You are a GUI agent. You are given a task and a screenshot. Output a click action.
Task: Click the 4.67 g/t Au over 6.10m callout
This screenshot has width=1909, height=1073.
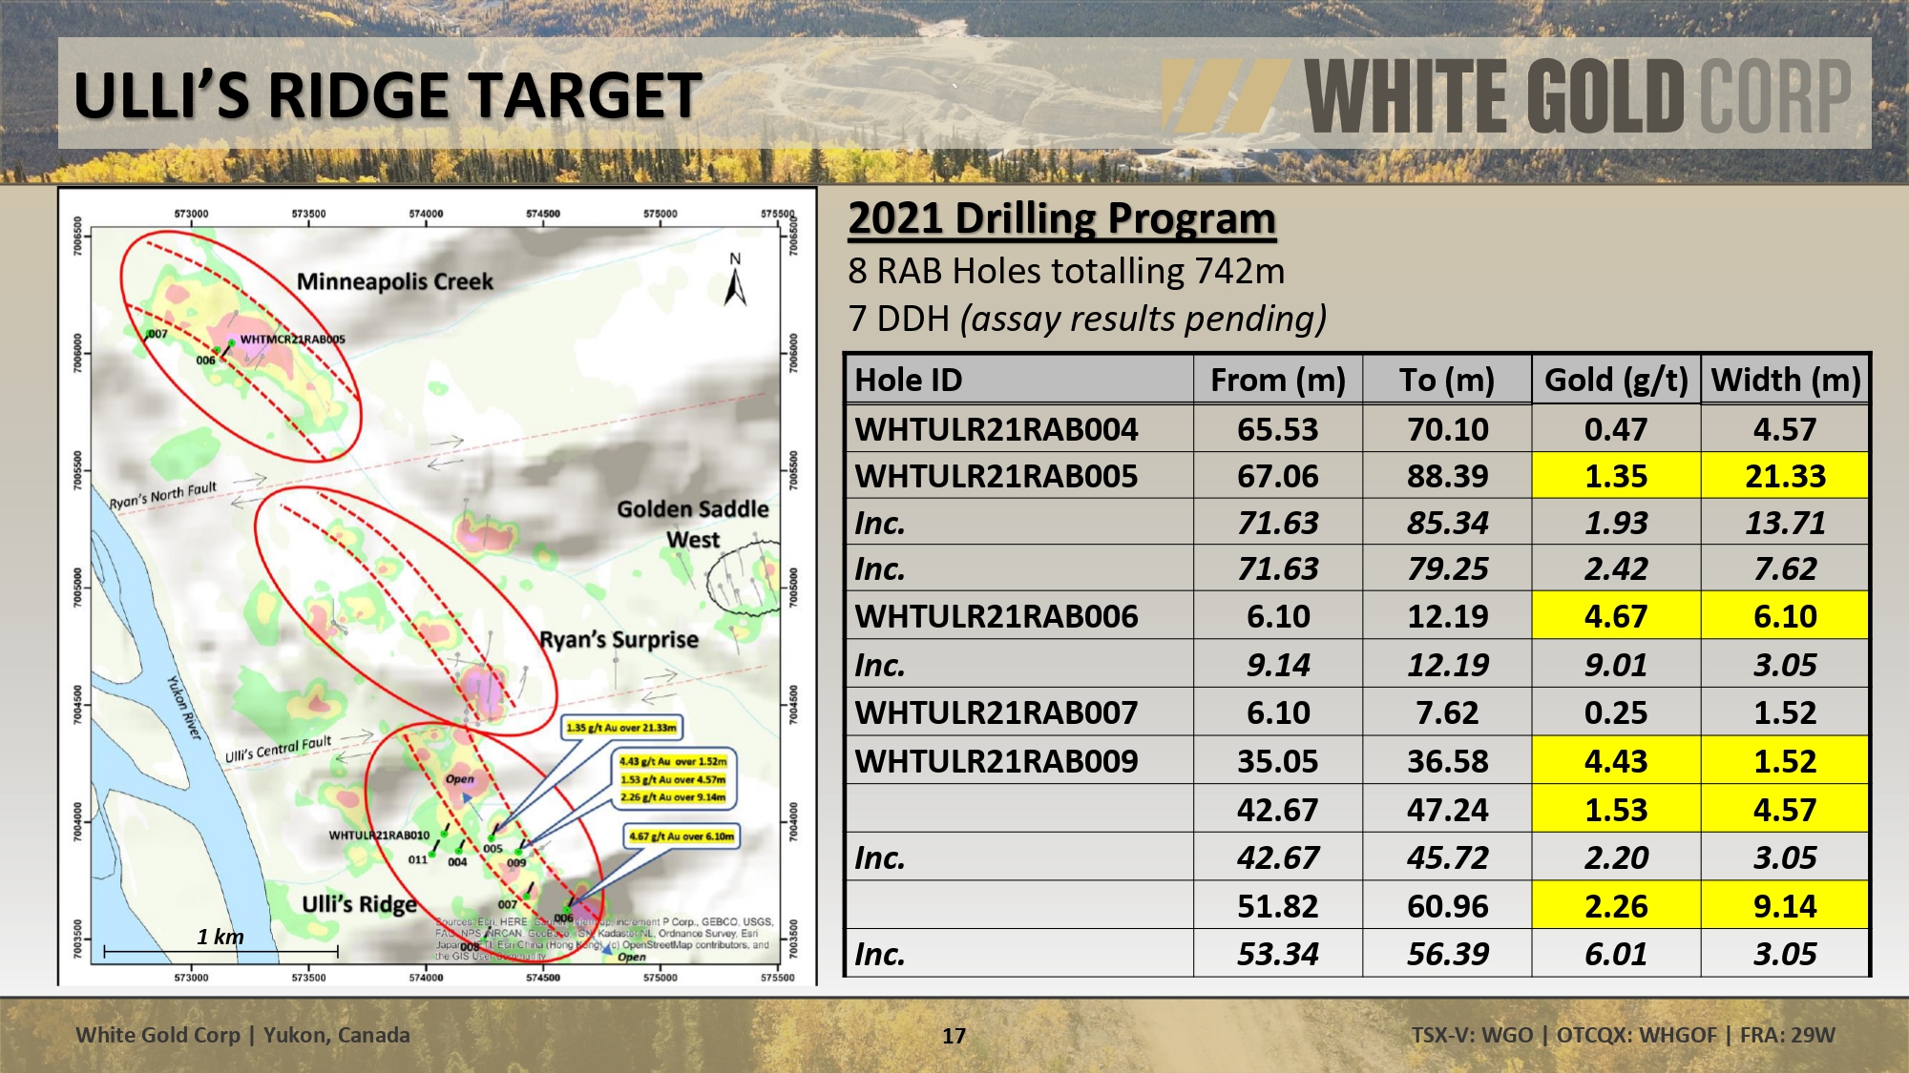click(682, 836)
